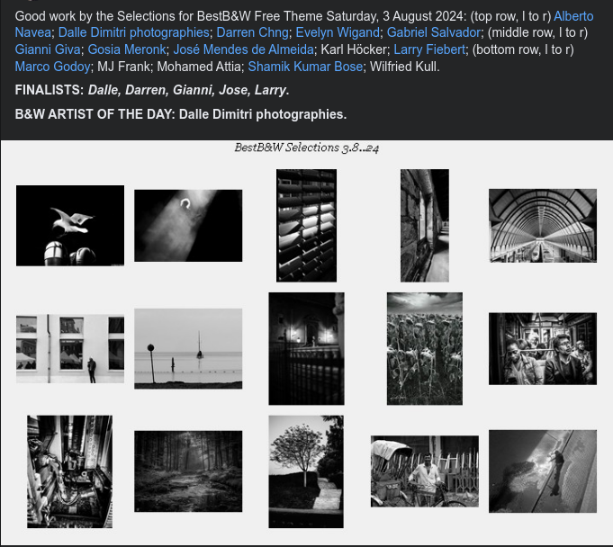This screenshot has width=613, height=547.
Task: Open Marco Godoy link
Action: 53,67
